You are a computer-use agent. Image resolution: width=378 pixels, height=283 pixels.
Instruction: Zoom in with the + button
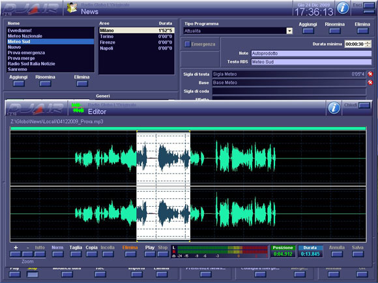click(x=16, y=254)
